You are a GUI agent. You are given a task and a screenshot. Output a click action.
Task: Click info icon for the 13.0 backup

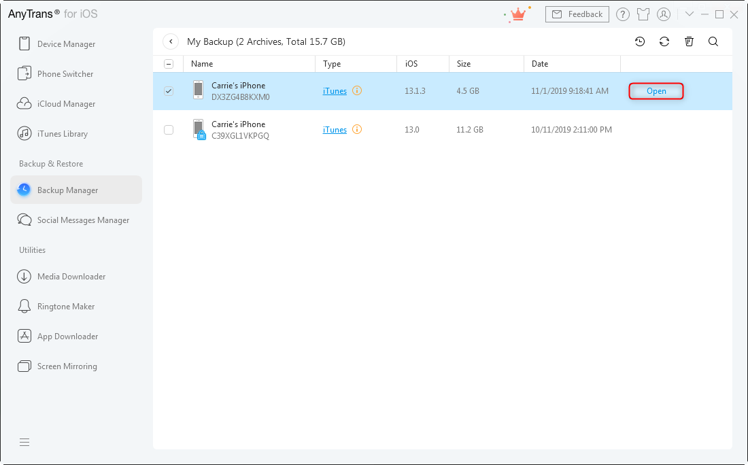357,129
